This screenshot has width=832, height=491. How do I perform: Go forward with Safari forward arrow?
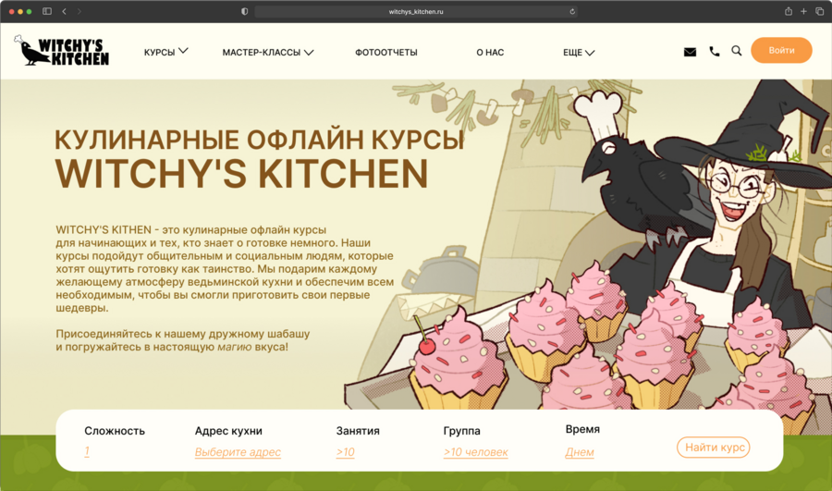tap(80, 11)
